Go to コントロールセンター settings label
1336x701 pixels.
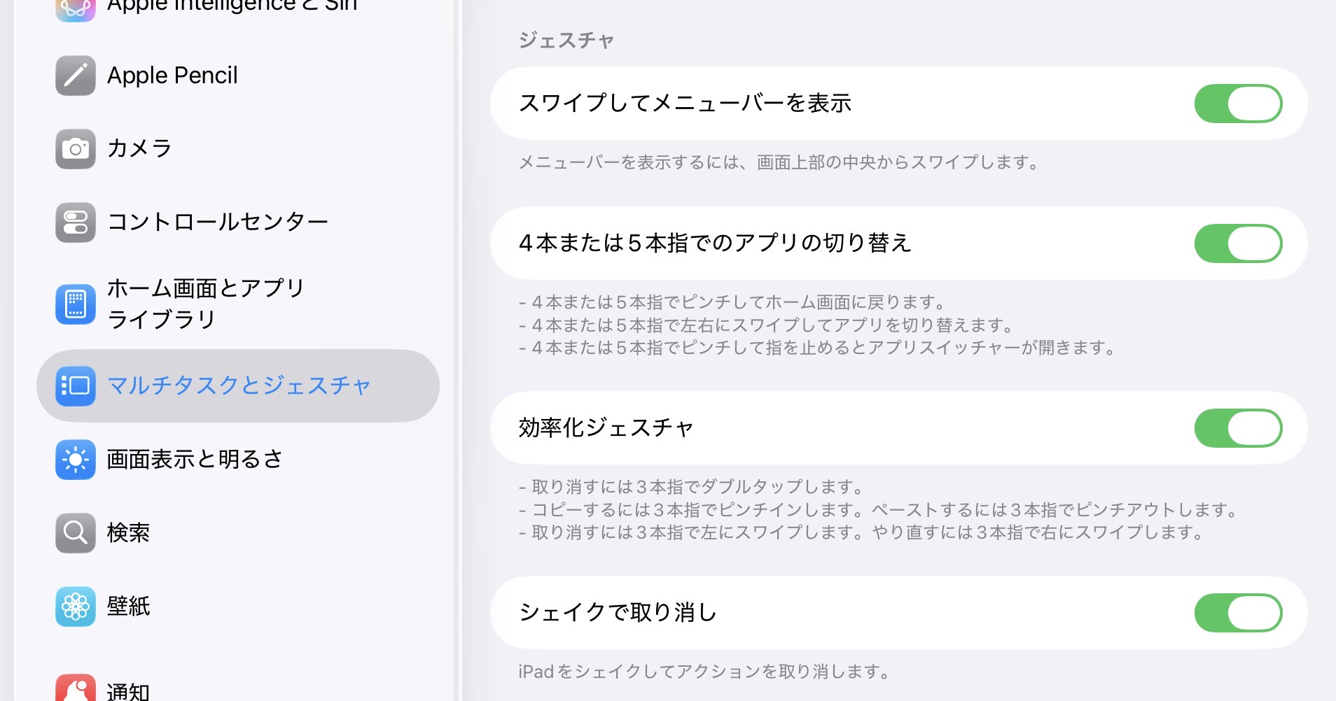(x=218, y=222)
